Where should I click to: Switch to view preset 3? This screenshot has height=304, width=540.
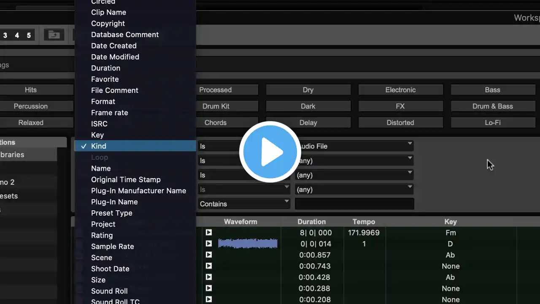(x=5, y=35)
